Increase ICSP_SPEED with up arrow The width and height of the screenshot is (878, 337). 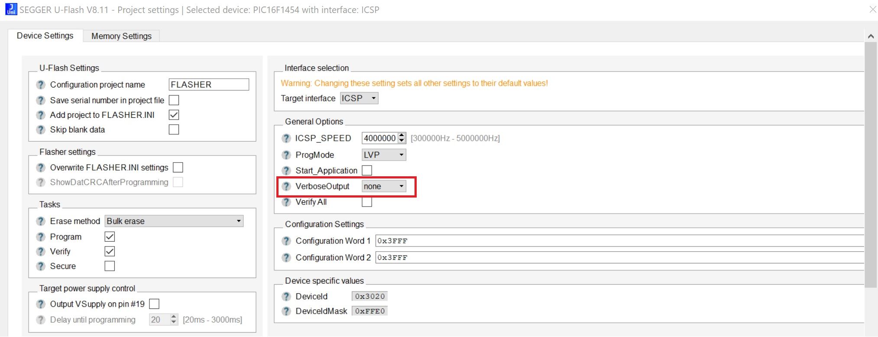(x=402, y=135)
